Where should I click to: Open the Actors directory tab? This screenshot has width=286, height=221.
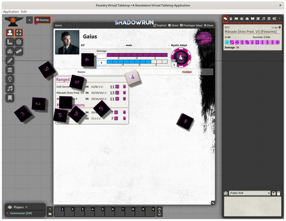[242, 19]
